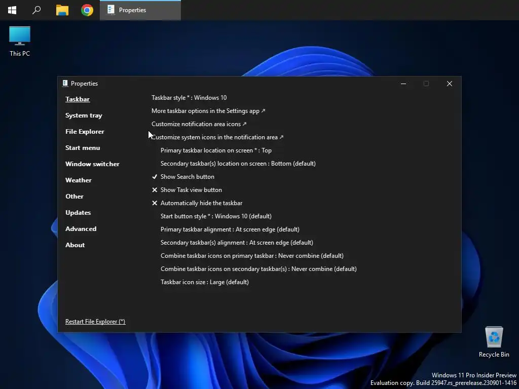This screenshot has height=389, width=519.
Task: Open the taskbar Search icon
Action: (x=36, y=10)
